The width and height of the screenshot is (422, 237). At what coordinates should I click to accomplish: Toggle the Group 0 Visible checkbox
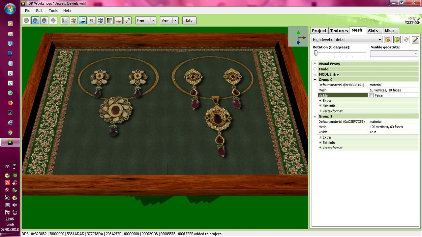click(372, 95)
